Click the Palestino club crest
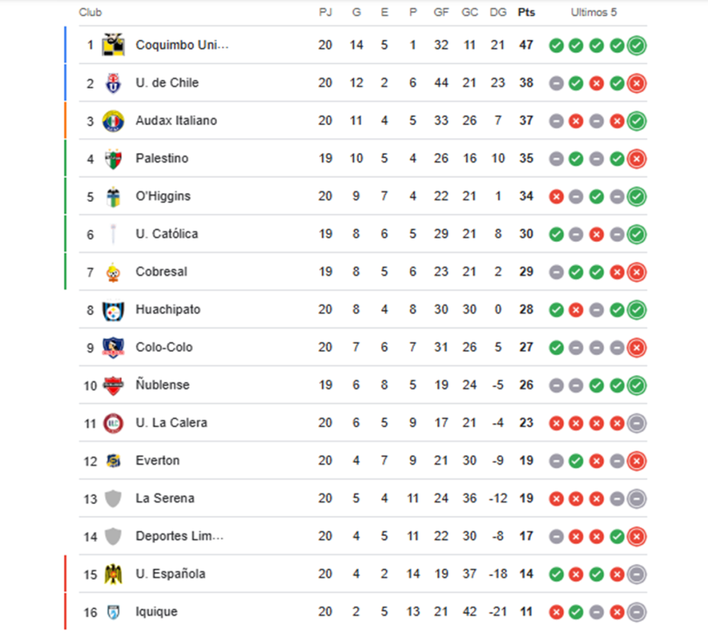This screenshot has height=633, width=708. (113, 159)
